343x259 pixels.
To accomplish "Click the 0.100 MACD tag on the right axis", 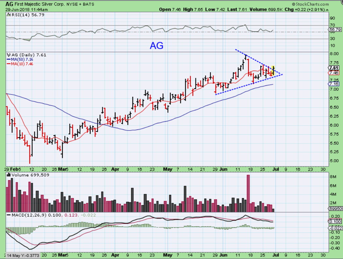I will point(335,222).
